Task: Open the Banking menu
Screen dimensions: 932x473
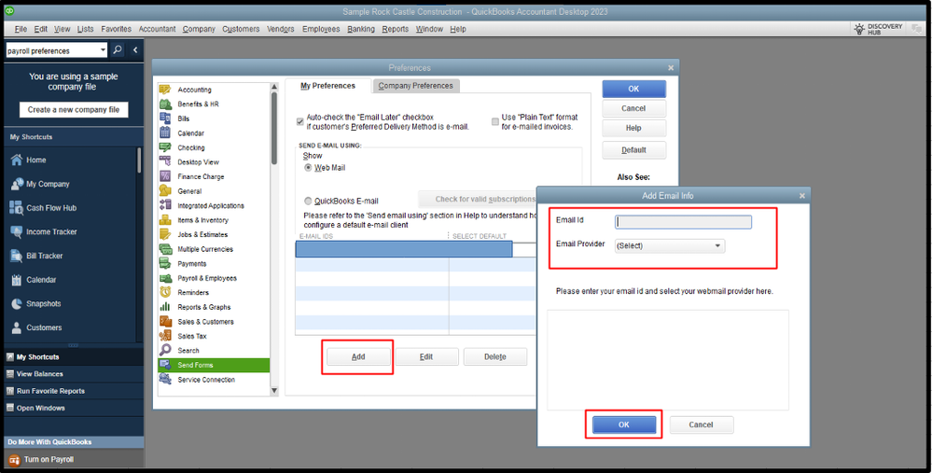Action: coord(361,29)
